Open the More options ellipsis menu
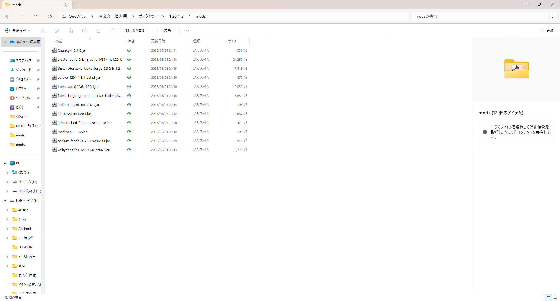The height and width of the screenshot is (301, 560). (187, 31)
